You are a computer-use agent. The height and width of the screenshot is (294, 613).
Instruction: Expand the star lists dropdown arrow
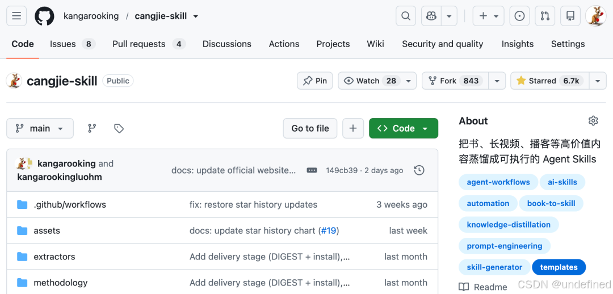598,81
